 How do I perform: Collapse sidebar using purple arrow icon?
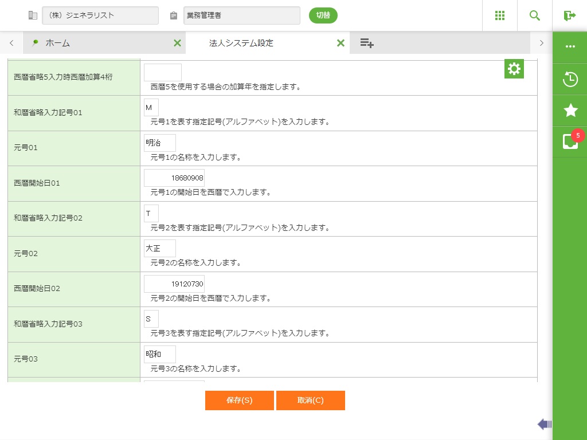click(x=544, y=424)
